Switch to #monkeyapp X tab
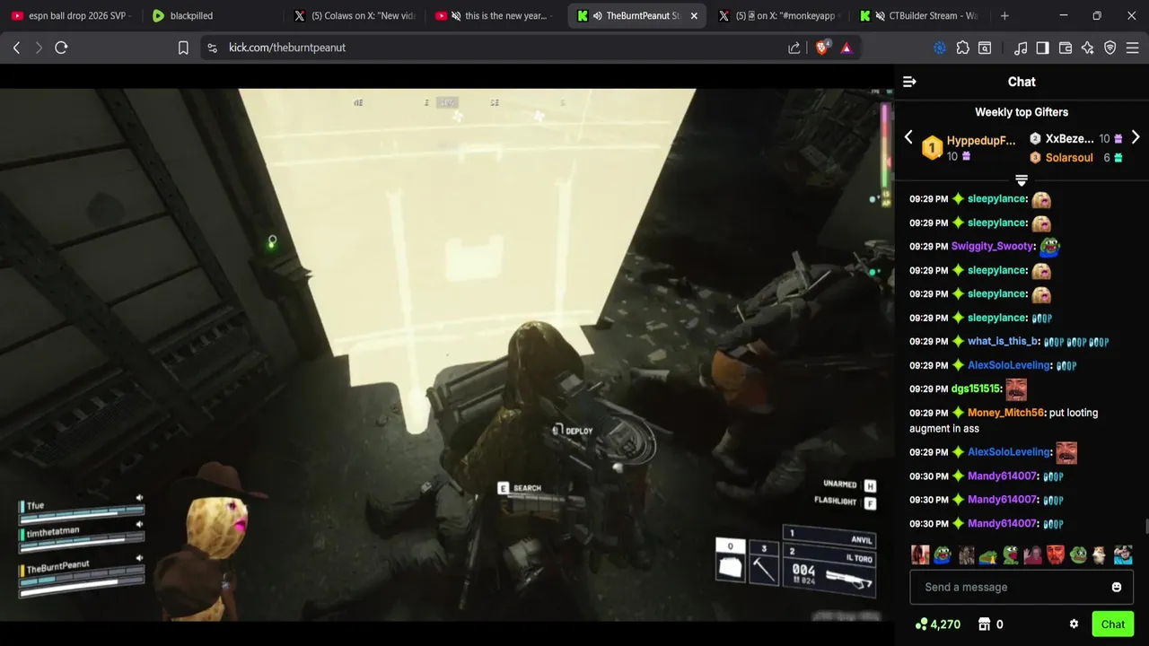 click(x=777, y=15)
